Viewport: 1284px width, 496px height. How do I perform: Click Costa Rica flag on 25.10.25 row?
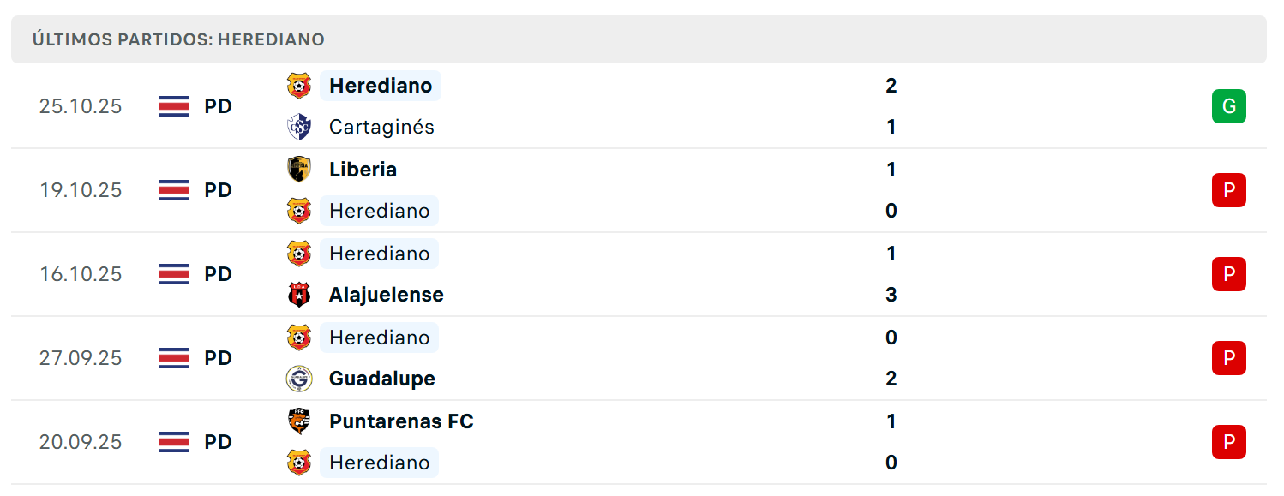(x=174, y=106)
